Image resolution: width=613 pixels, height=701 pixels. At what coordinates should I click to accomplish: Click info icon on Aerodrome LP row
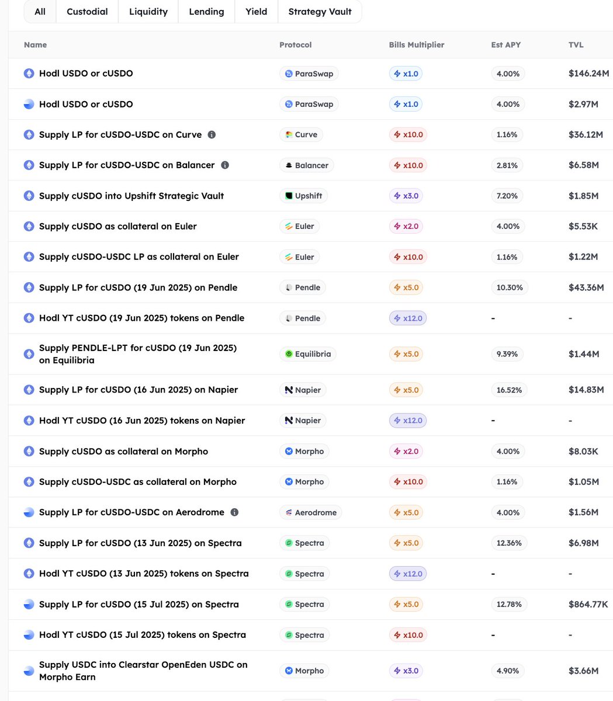click(234, 512)
